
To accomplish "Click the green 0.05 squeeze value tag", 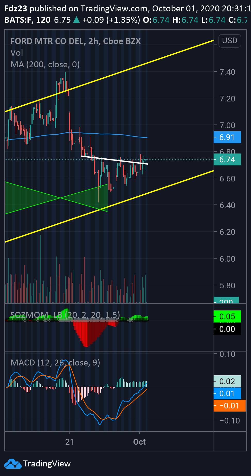I will pyautogui.click(x=227, y=317).
